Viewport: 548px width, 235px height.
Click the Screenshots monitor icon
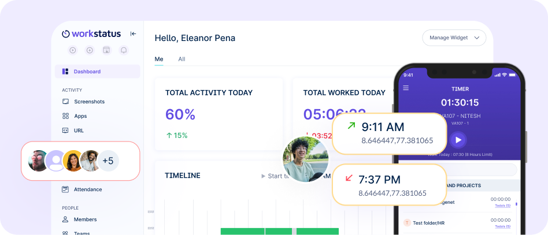65,102
